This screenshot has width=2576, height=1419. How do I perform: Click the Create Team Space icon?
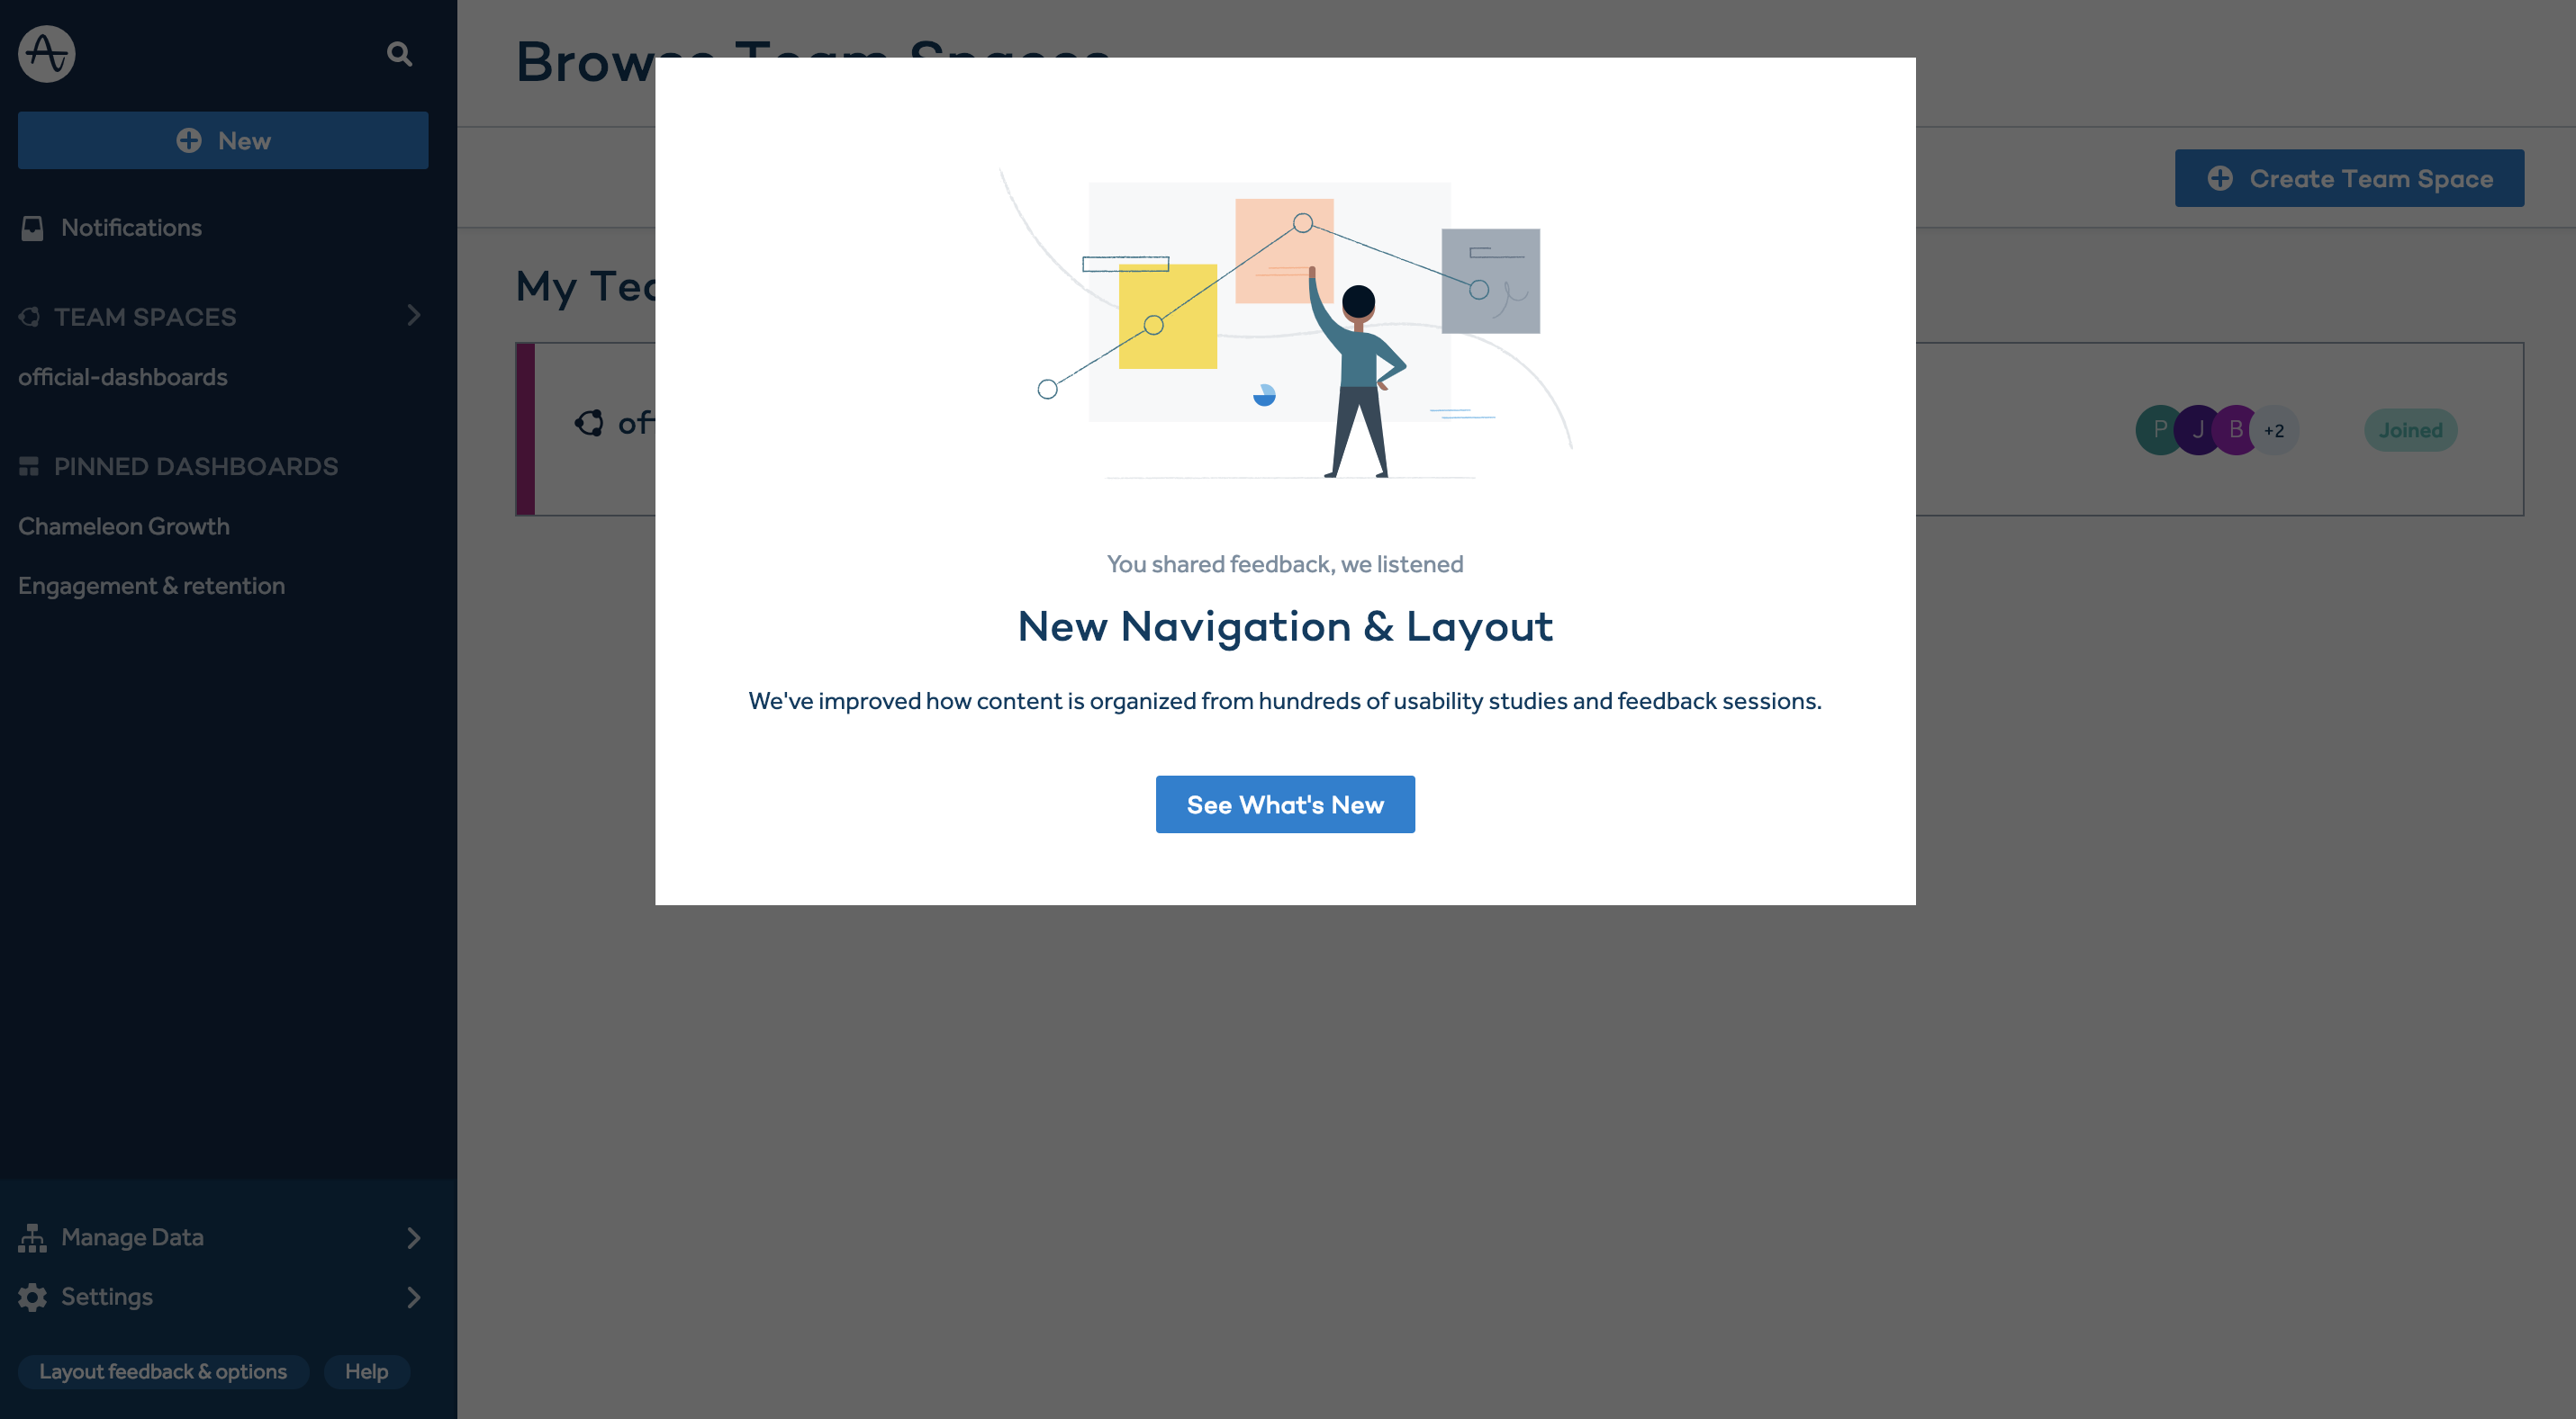pyautogui.click(x=2219, y=176)
